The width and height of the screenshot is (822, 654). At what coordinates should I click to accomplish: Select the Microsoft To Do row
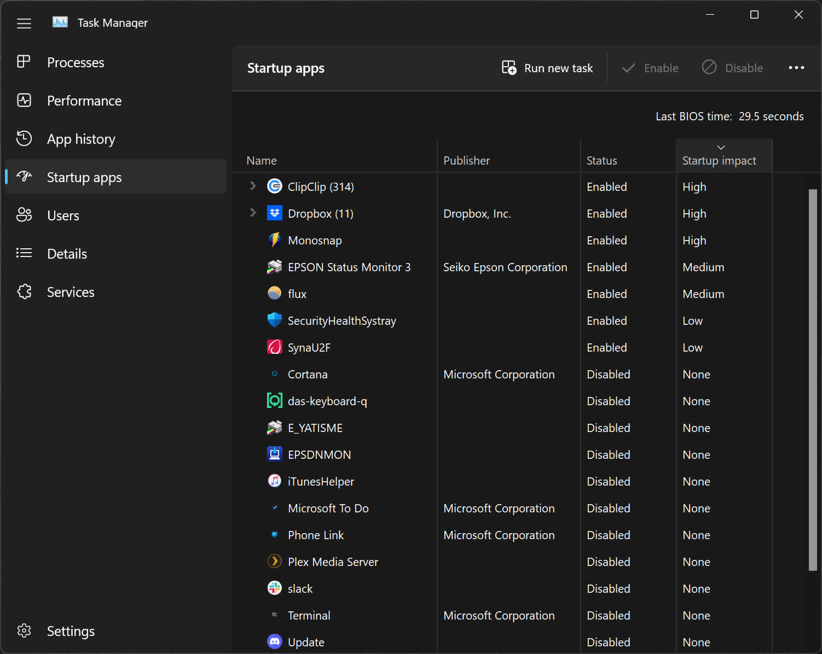[502, 508]
